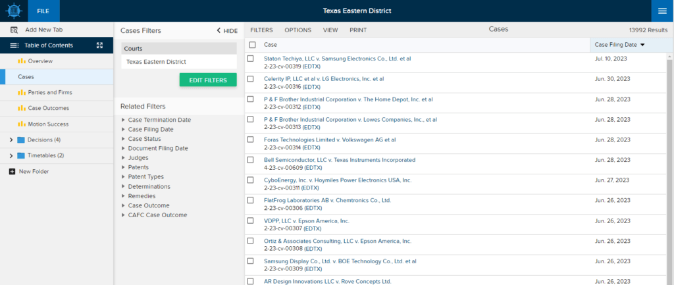Open the hamburger menu at top right
This screenshot has width=674, height=285.
click(x=662, y=11)
